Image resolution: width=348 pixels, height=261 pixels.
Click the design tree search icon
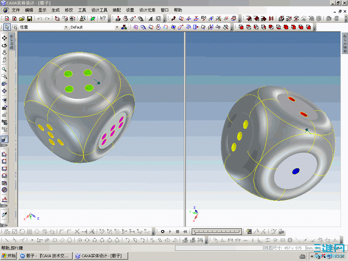83,19
